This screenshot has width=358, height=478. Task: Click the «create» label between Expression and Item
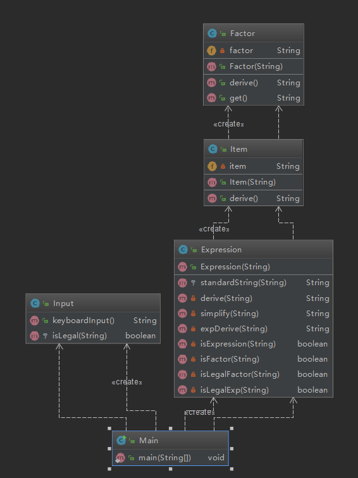coord(214,229)
